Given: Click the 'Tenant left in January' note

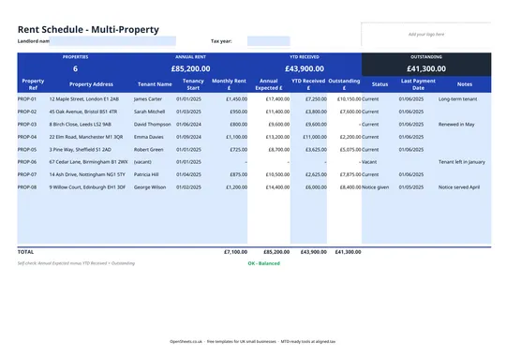Looking at the screenshot, I should point(461,162).
